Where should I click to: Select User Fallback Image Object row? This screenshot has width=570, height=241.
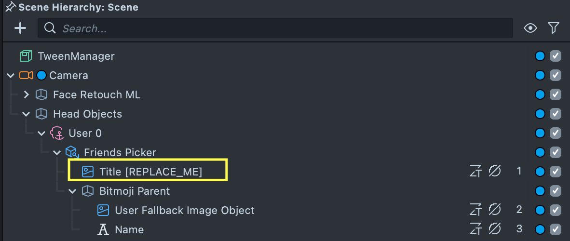[184, 210]
